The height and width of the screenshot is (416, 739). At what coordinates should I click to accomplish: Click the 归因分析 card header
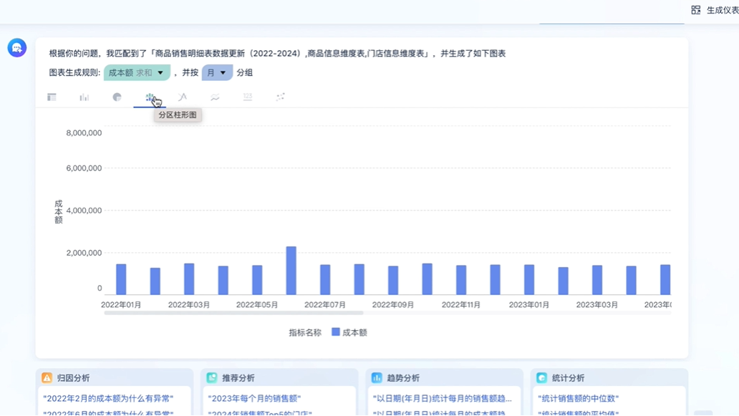click(x=72, y=378)
